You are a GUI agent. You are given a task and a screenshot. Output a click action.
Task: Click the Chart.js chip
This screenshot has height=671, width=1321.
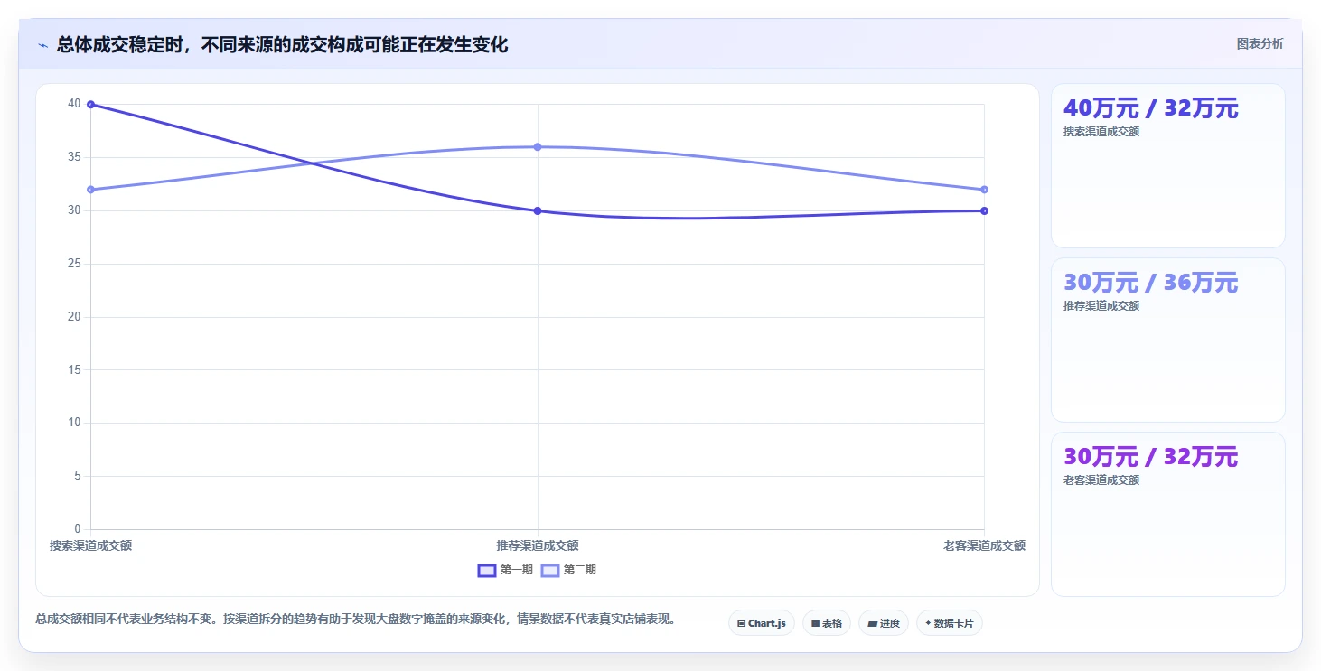[x=762, y=623]
